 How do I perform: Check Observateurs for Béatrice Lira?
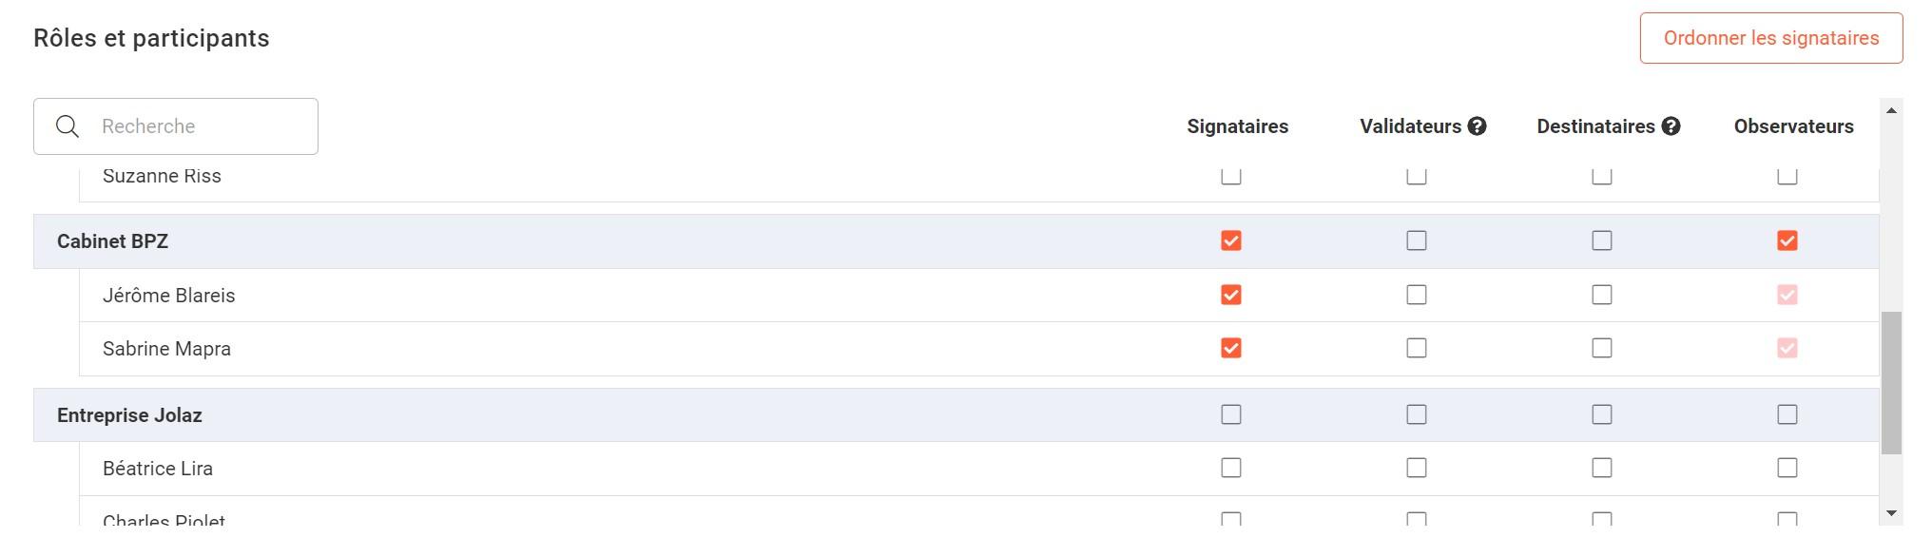pos(1787,468)
